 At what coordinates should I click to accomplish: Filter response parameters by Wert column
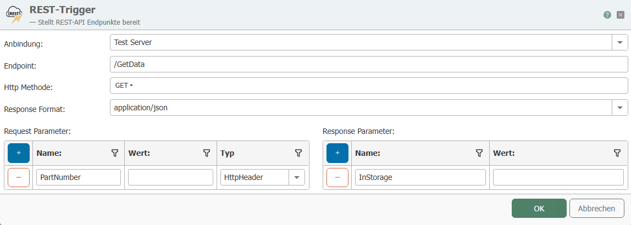[617, 153]
